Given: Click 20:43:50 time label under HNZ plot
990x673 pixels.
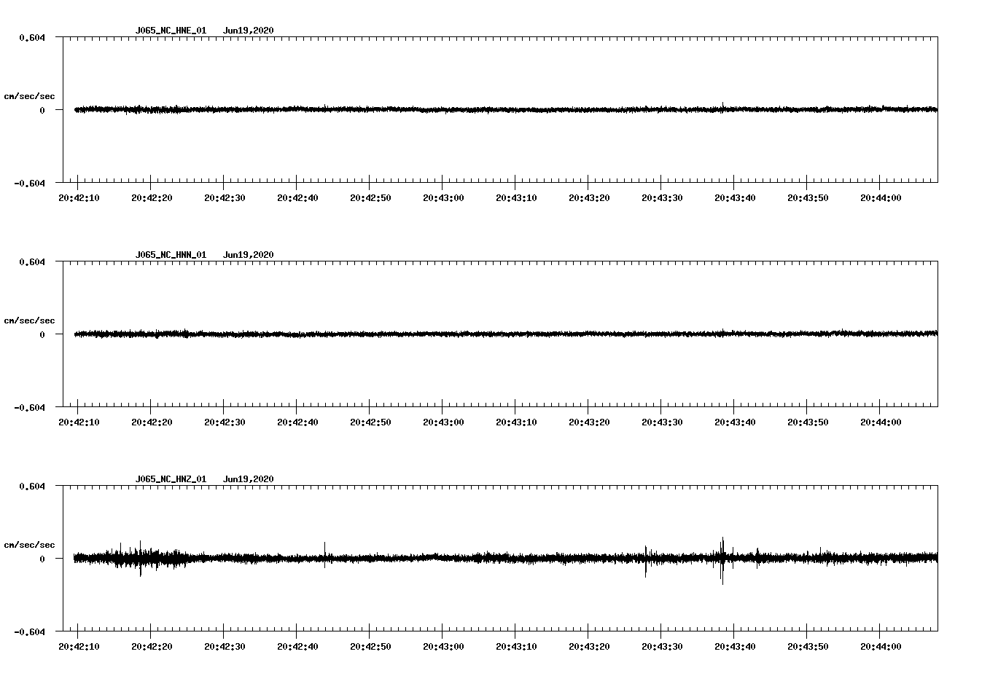Looking at the screenshot, I should [808, 647].
